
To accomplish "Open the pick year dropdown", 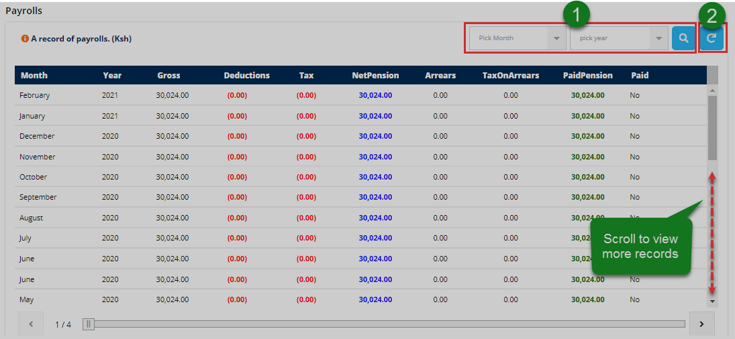I will tap(612, 38).
